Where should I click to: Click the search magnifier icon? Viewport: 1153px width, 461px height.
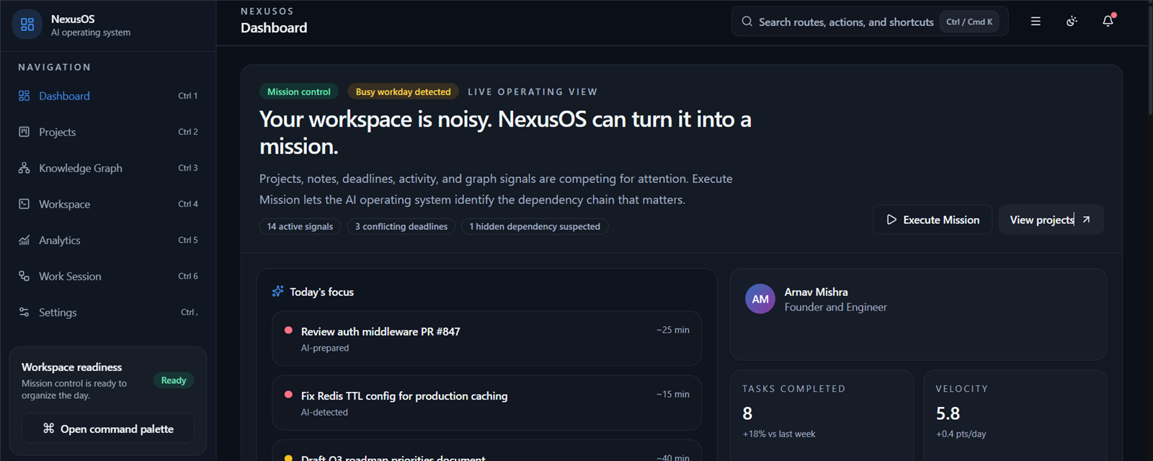pyautogui.click(x=747, y=22)
